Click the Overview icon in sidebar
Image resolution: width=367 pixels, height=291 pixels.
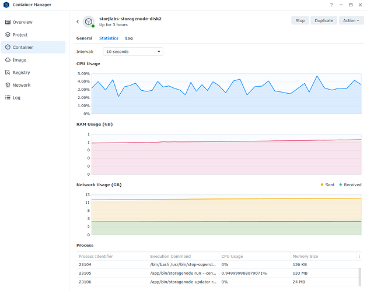(x=8, y=22)
